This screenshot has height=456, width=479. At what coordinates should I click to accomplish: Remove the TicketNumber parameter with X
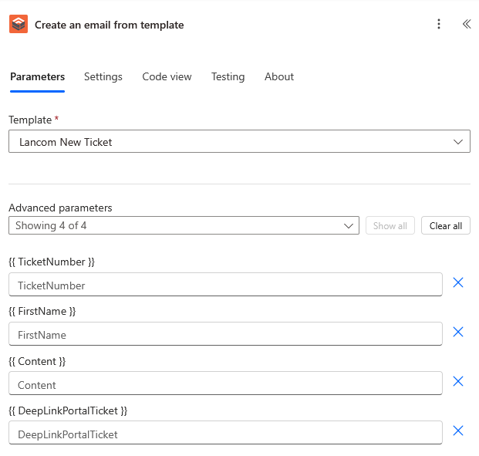coord(458,283)
